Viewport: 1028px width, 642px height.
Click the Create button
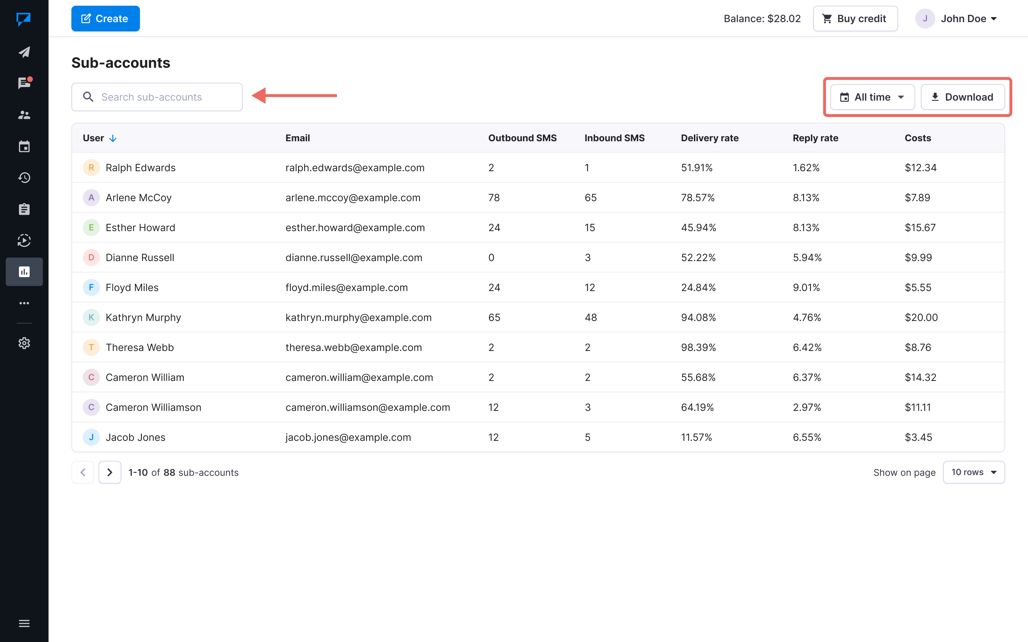click(x=105, y=19)
